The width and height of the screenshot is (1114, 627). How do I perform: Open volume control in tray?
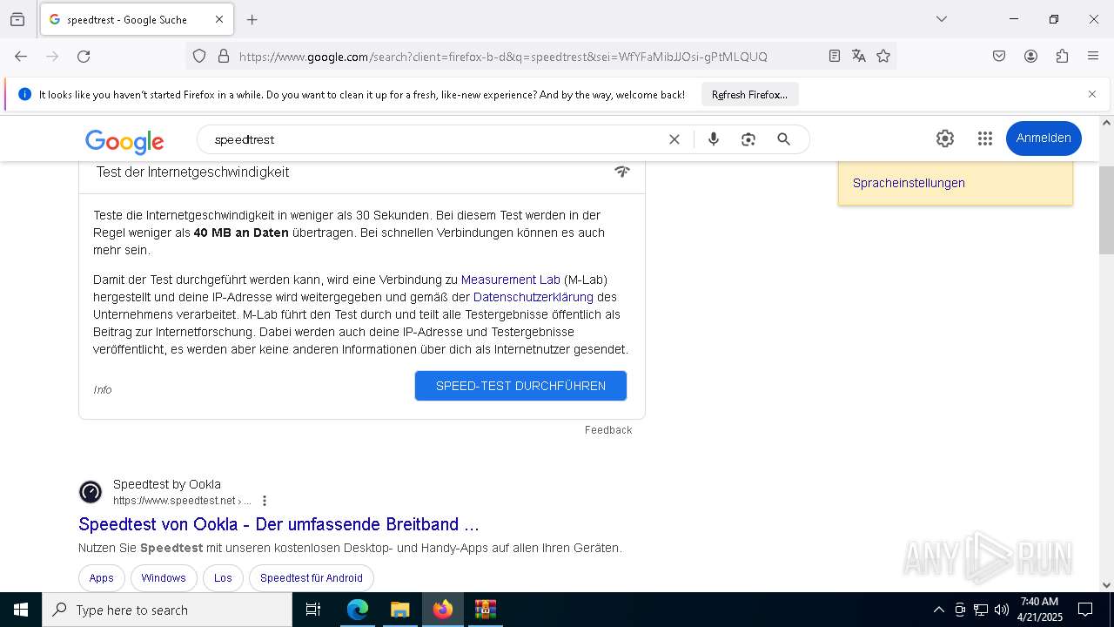coord(1002,610)
